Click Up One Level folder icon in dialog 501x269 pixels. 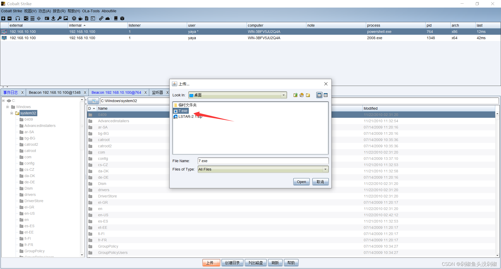pos(295,95)
